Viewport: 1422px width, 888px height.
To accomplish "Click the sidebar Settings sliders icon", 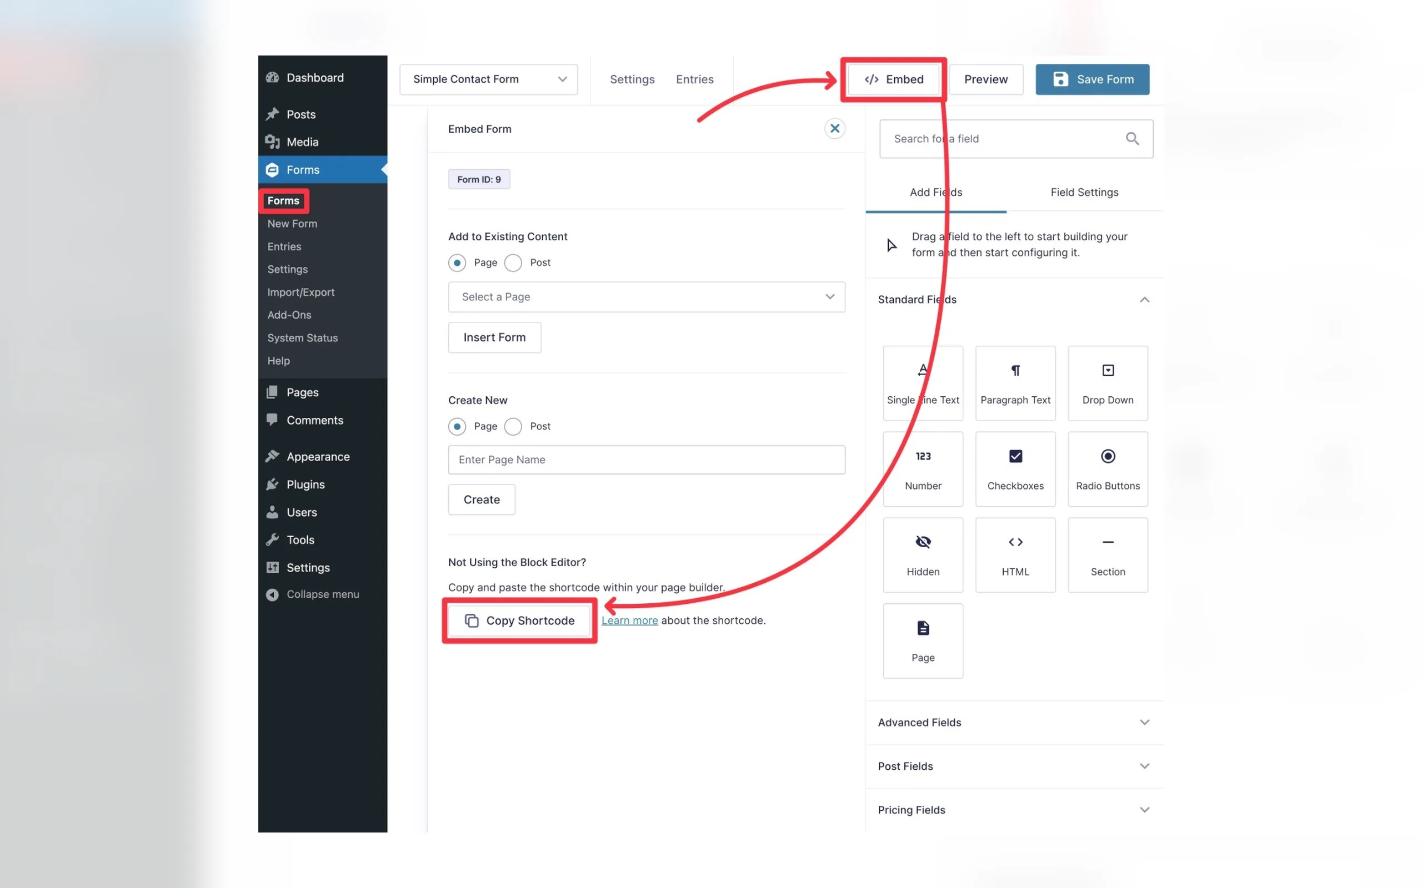I will (272, 567).
